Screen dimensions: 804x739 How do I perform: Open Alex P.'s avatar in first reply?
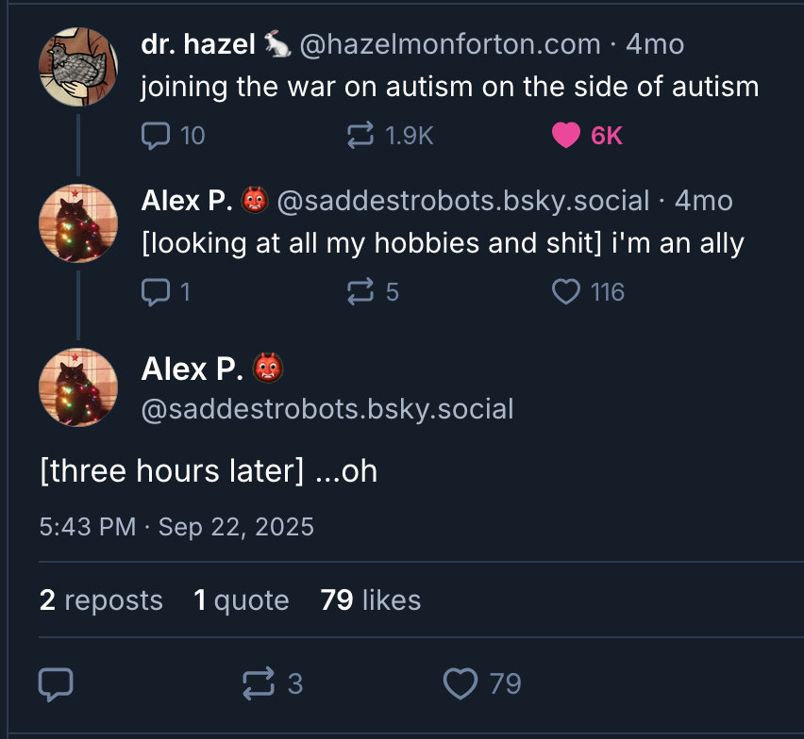[x=78, y=223]
